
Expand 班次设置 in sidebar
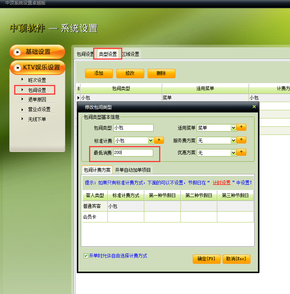37,80
